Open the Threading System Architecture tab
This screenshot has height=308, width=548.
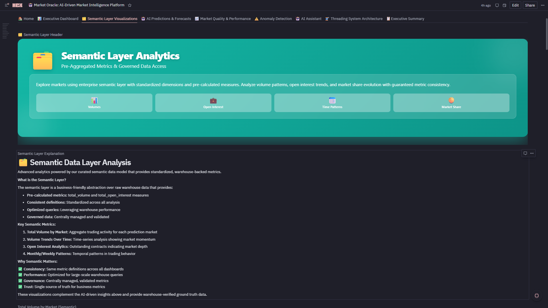pyautogui.click(x=354, y=19)
